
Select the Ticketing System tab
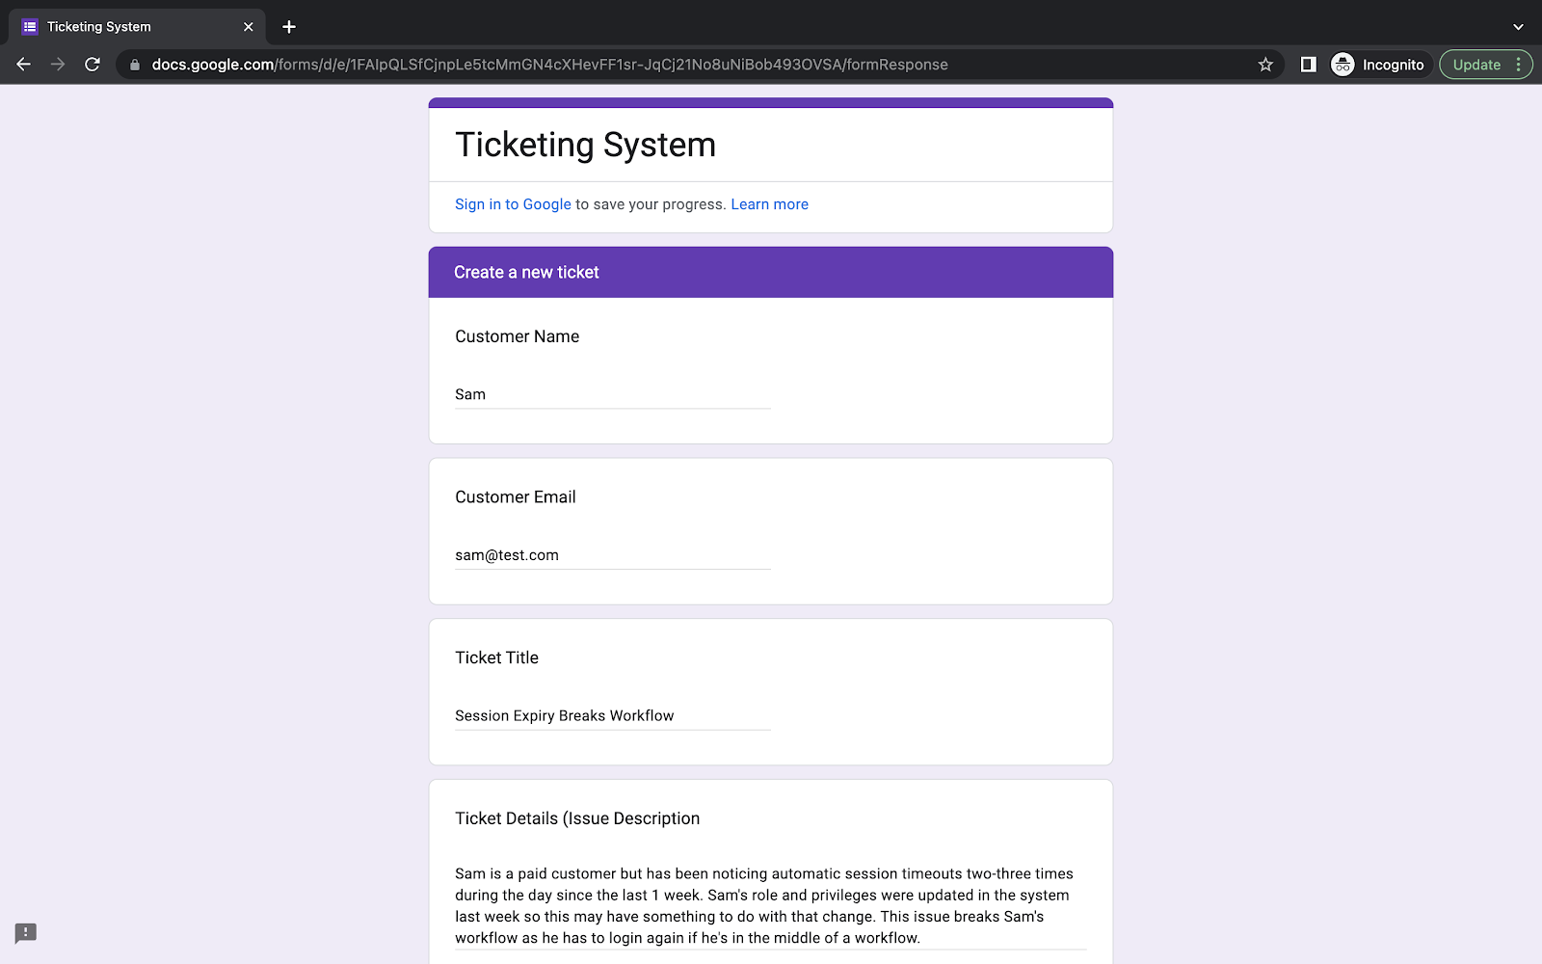138,27
